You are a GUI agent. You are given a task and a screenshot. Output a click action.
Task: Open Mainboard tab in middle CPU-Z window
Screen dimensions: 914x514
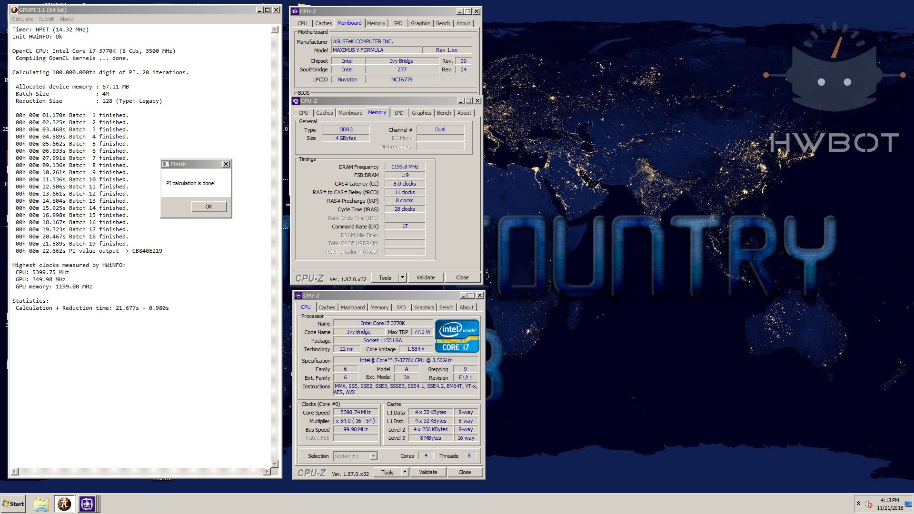point(350,113)
